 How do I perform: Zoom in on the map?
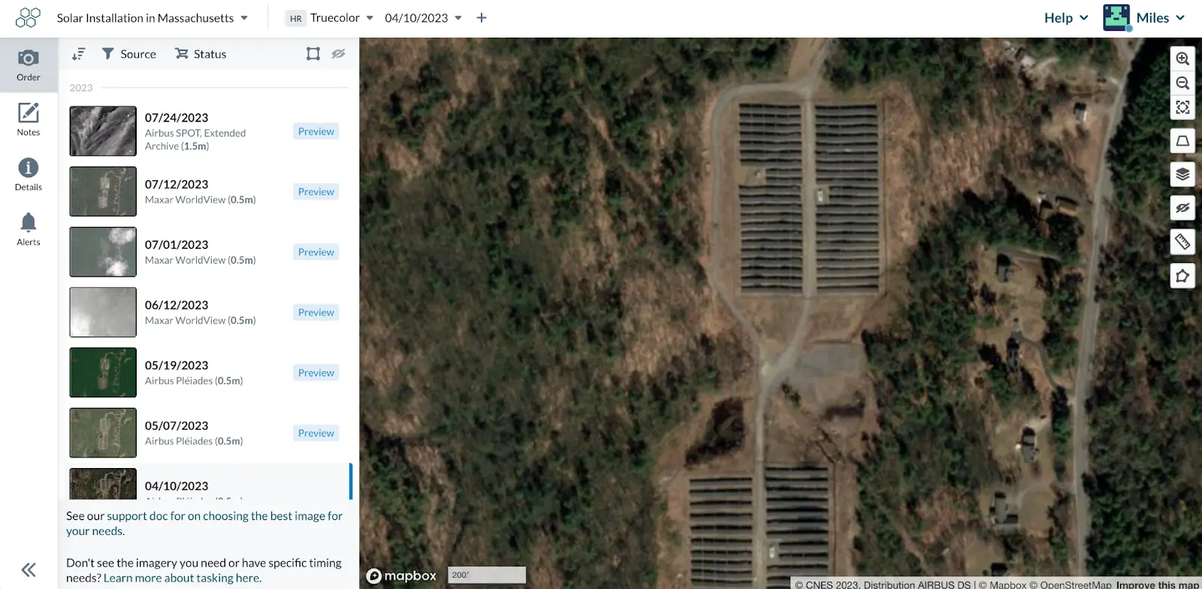[x=1182, y=59]
